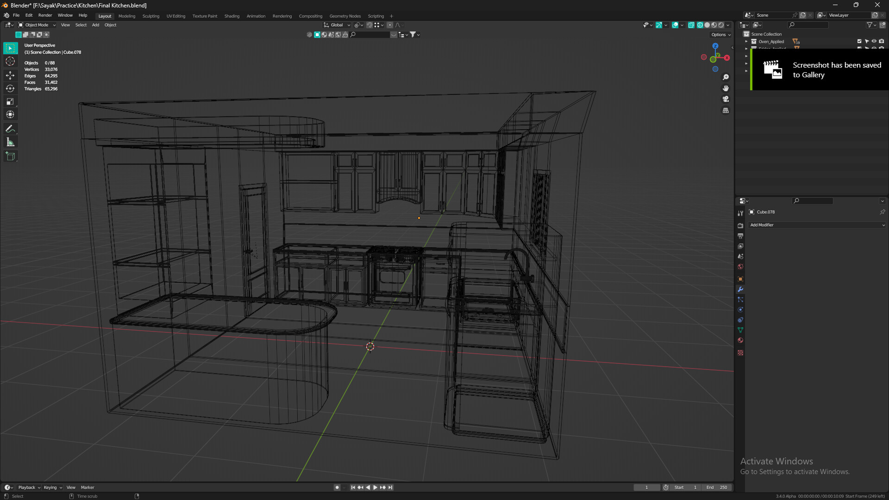Open the Playback dropdown in timeline
Image resolution: width=889 pixels, height=500 pixels.
(x=29, y=487)
